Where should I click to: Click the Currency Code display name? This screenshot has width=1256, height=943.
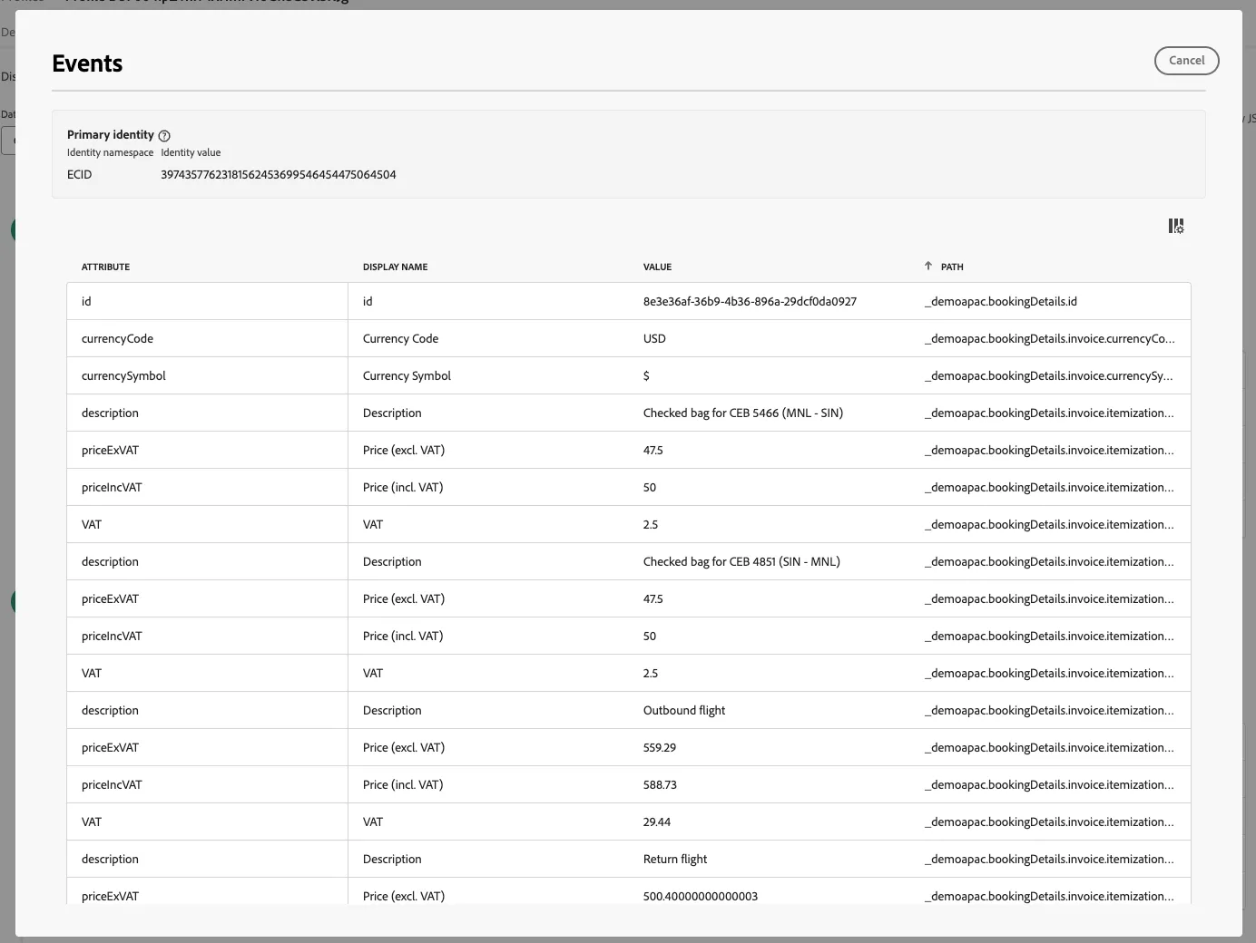[x=400, y=339]
